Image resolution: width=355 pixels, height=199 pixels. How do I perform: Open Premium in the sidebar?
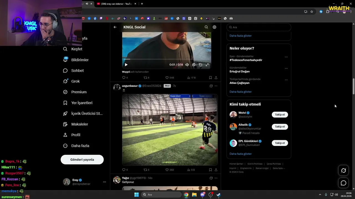[x=75, y=92]
